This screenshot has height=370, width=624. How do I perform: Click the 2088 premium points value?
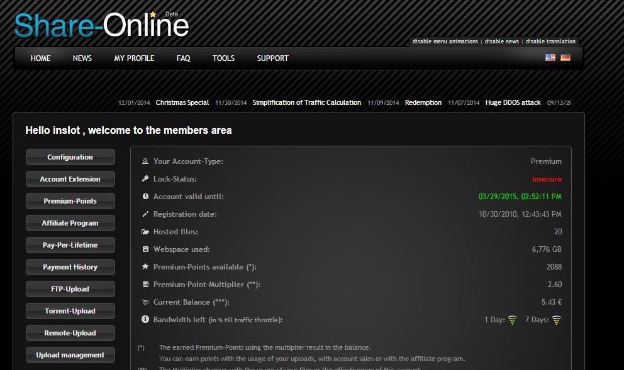pyautogui.click(x=554, y=267)
